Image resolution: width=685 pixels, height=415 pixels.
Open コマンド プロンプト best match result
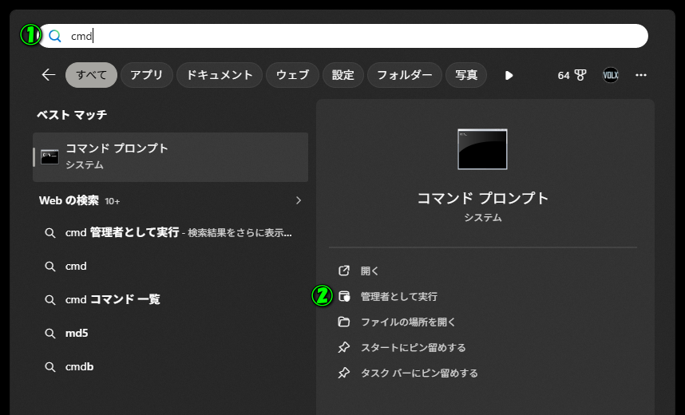click(170, 157)
